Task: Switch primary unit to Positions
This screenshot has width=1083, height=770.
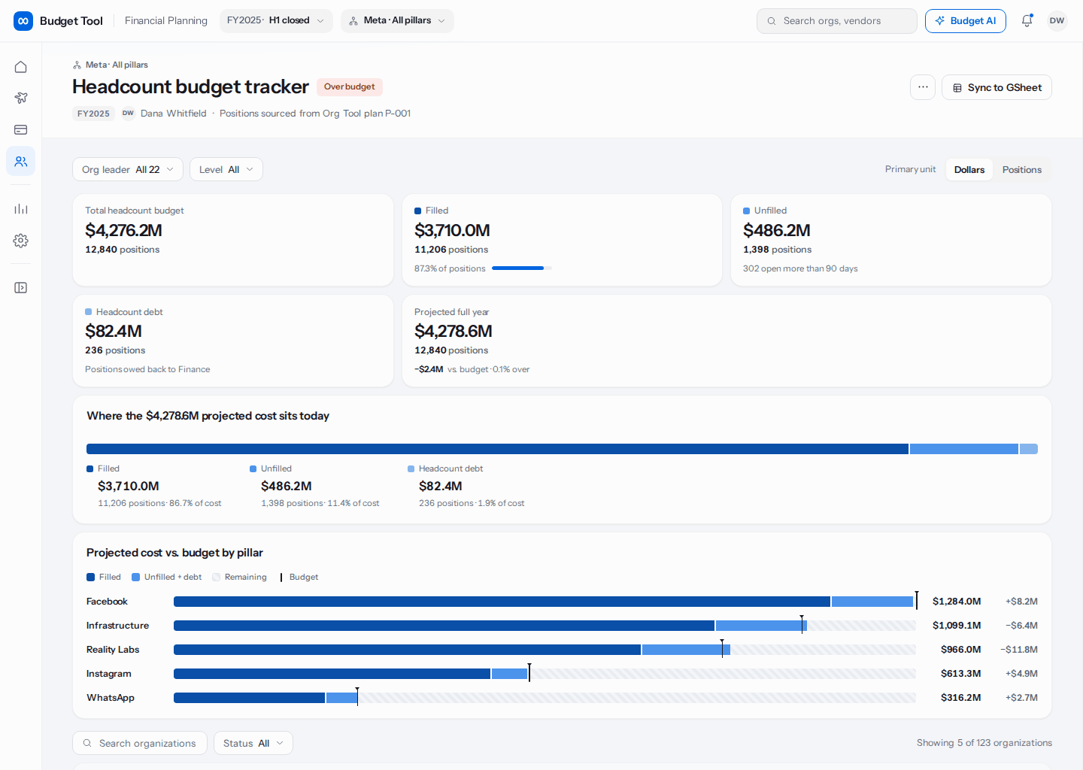Action: 1021,170
